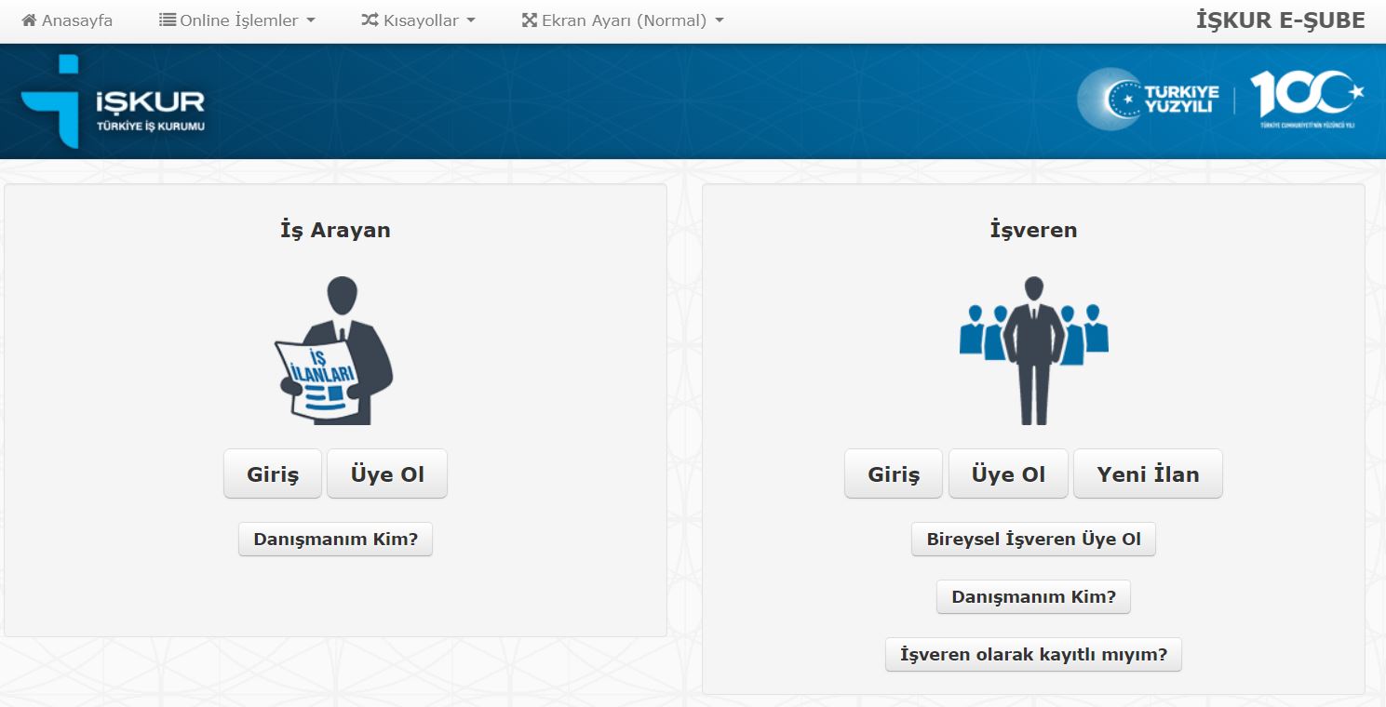1386x707 pixels.
Task: Click Bireysel İşveren Üye Ol button
Action: (x=1033, y=540)
